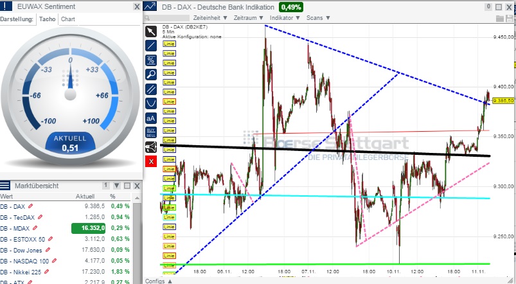Click the Marktübersicht scrollbar up arrow

pyautogui.click(x=137, y=198)
